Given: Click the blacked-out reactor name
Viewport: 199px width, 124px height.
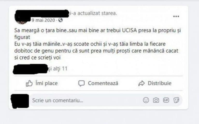Looking at the screenshot, I should 31,69.
